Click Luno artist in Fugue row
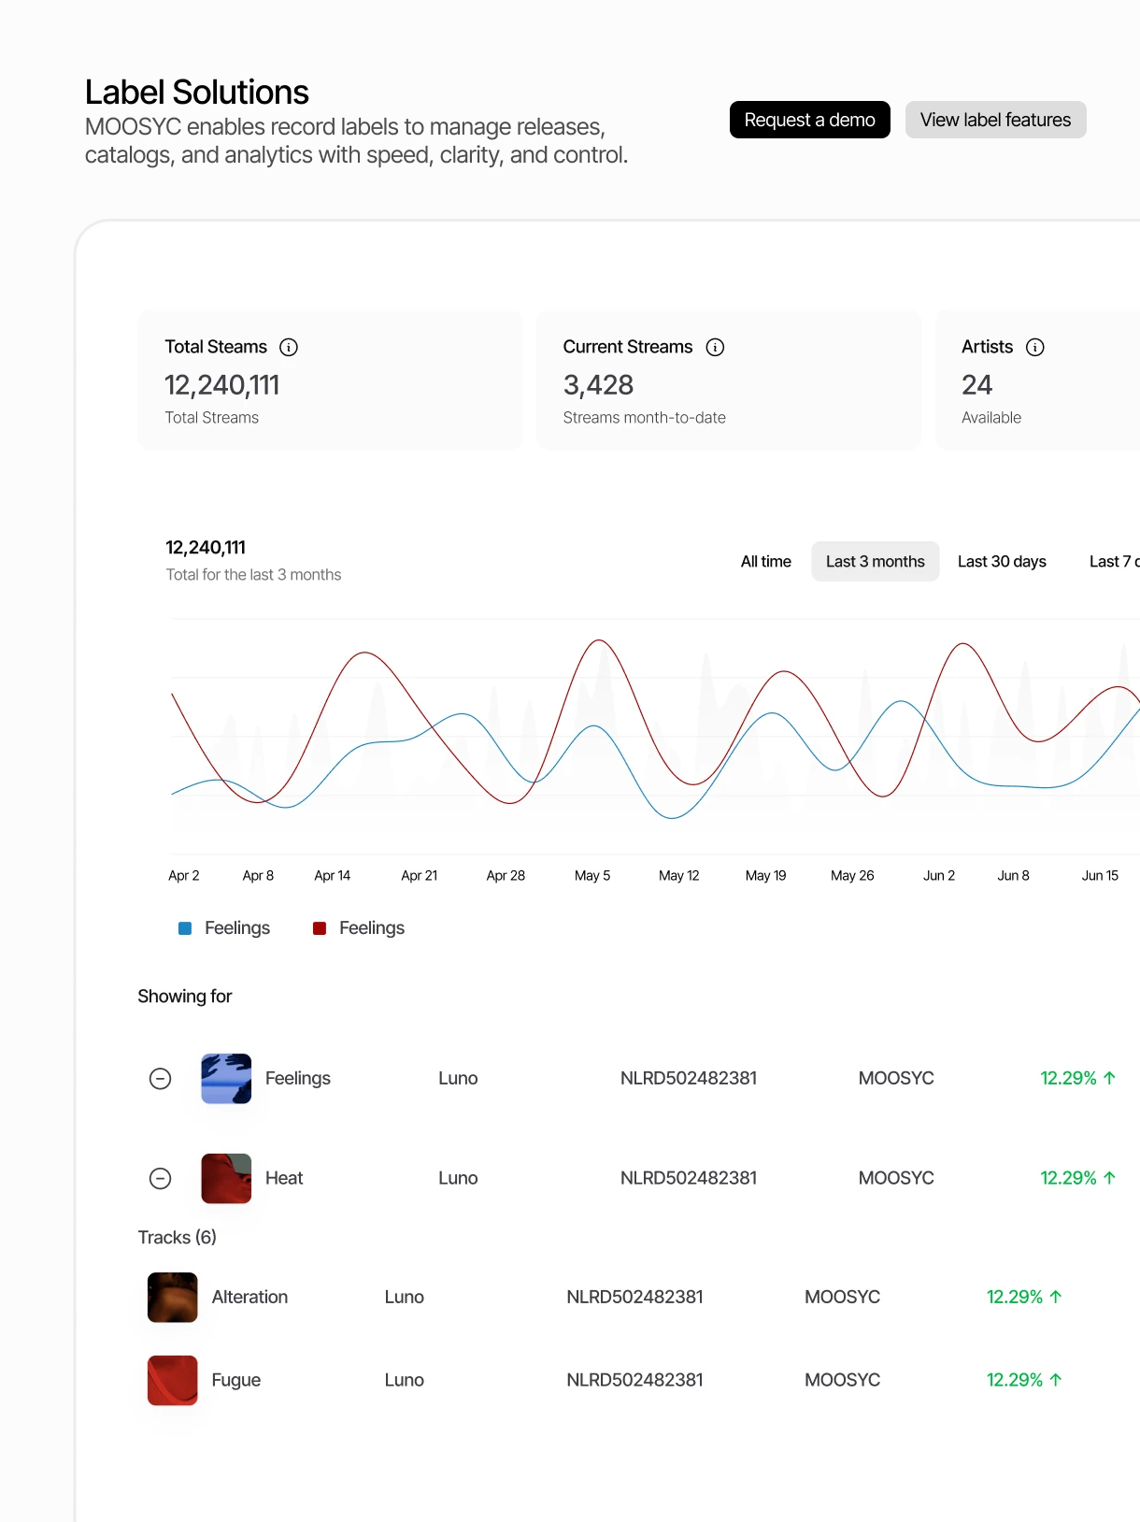Image resolution: width=1140 pixels, height=1522 pixels. 405,1380
